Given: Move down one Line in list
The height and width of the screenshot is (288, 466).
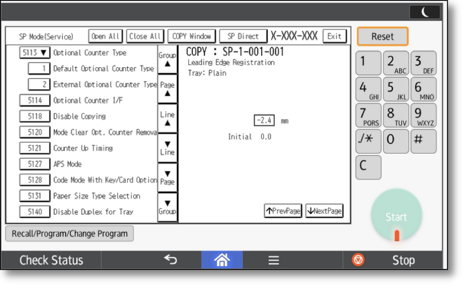Looking at the screenshot, I should (x=167, y=148).
